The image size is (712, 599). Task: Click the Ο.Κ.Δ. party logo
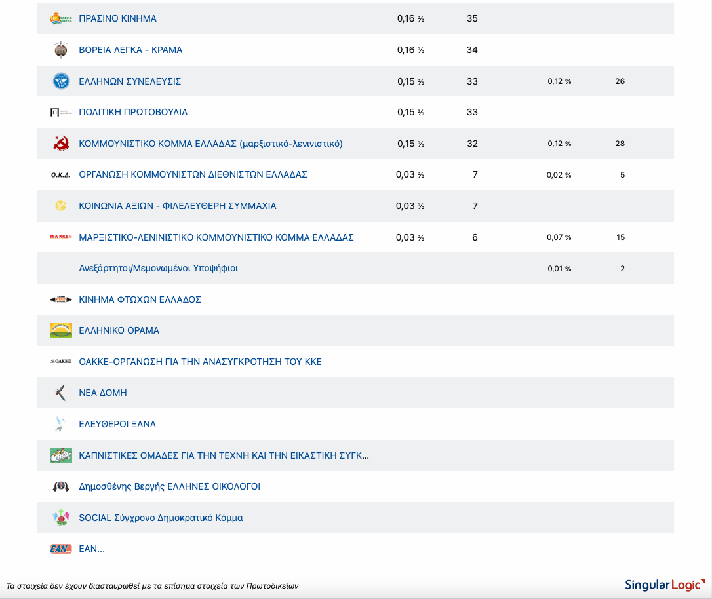[x=61, y=175]
